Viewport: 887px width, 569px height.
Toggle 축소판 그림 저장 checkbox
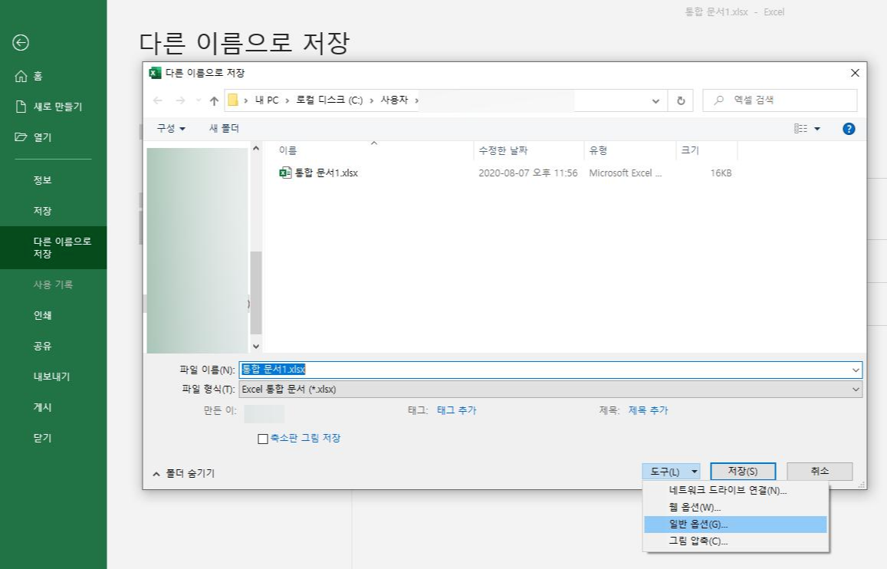pyautogui.click(x=262, y=439)
